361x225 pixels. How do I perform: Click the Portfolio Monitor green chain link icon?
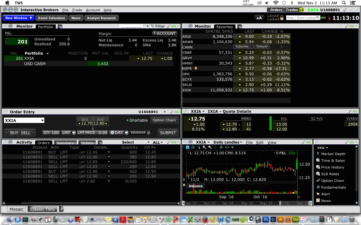174,26
